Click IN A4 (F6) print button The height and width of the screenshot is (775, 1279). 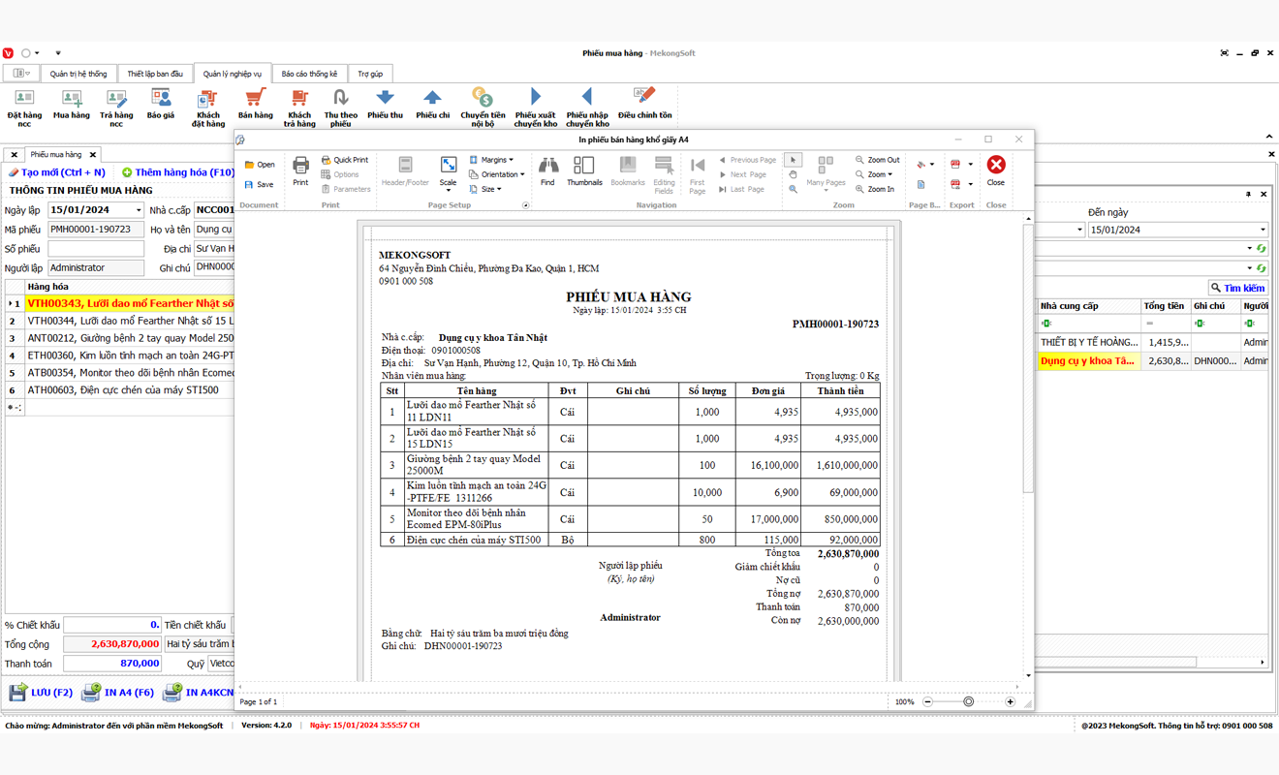[117, 692]
